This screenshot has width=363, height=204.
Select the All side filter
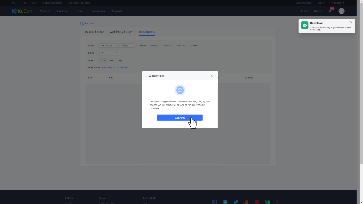(x=103, y=61)
